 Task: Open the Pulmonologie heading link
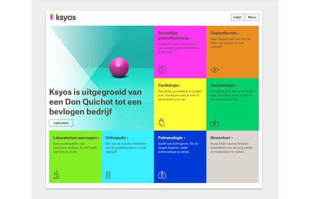171,138
